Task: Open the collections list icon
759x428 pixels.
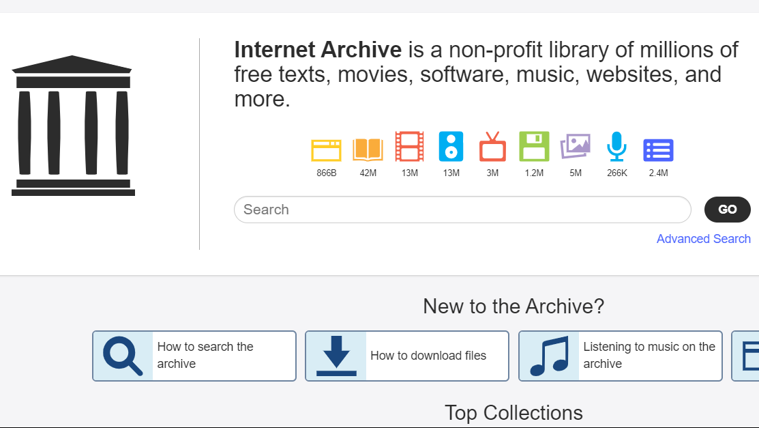Action: coord(658,149)
